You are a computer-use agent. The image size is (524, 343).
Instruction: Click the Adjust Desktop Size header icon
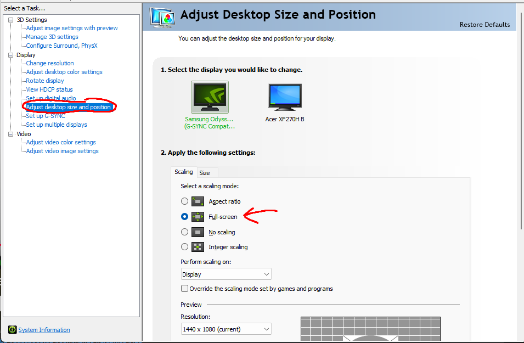(x=163, y=17)
